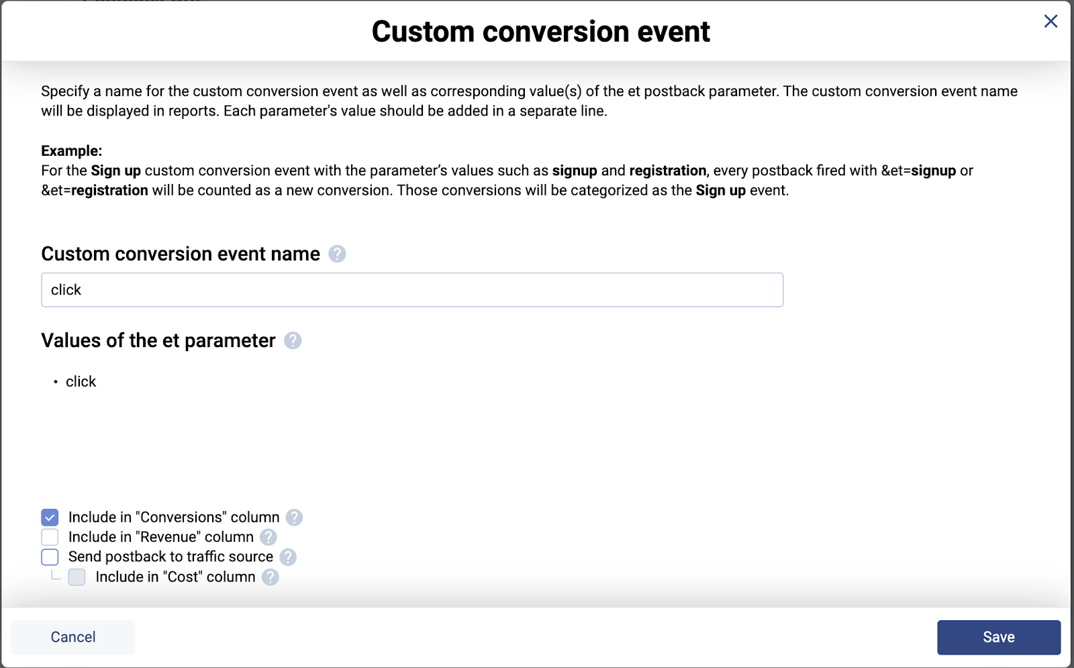Enable the Include in "Revenue" column checkbox

pyautogui.click(x=50, y=537)
